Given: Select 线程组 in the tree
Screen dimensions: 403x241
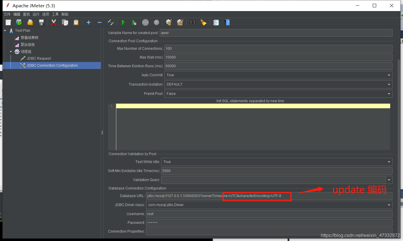Looking at the screenshot, I should pos(26,52).
